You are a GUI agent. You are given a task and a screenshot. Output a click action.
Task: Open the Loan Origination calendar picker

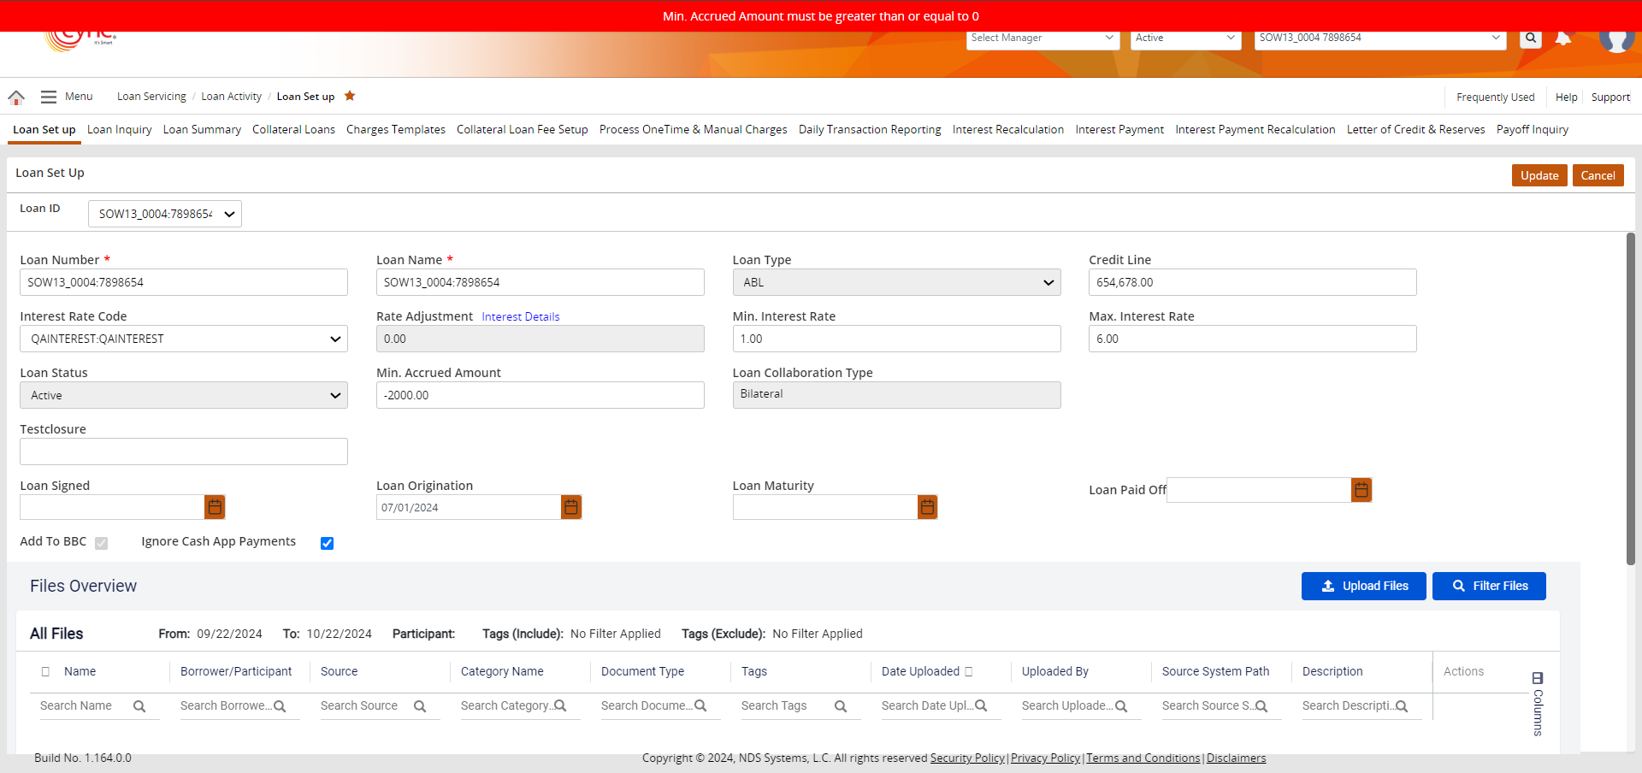(x=571, y=507)
